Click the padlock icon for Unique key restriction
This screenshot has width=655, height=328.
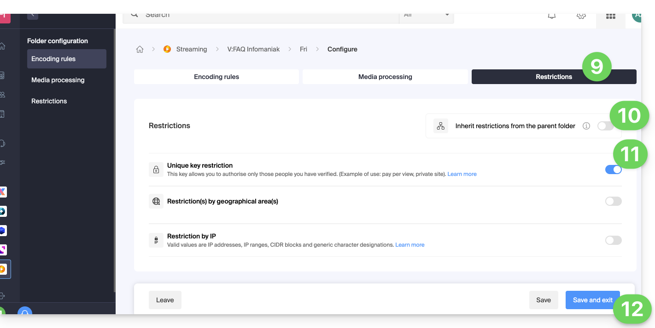[156, 170]
